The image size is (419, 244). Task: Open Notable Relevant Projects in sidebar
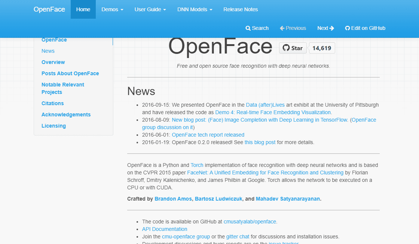point(63,88)
